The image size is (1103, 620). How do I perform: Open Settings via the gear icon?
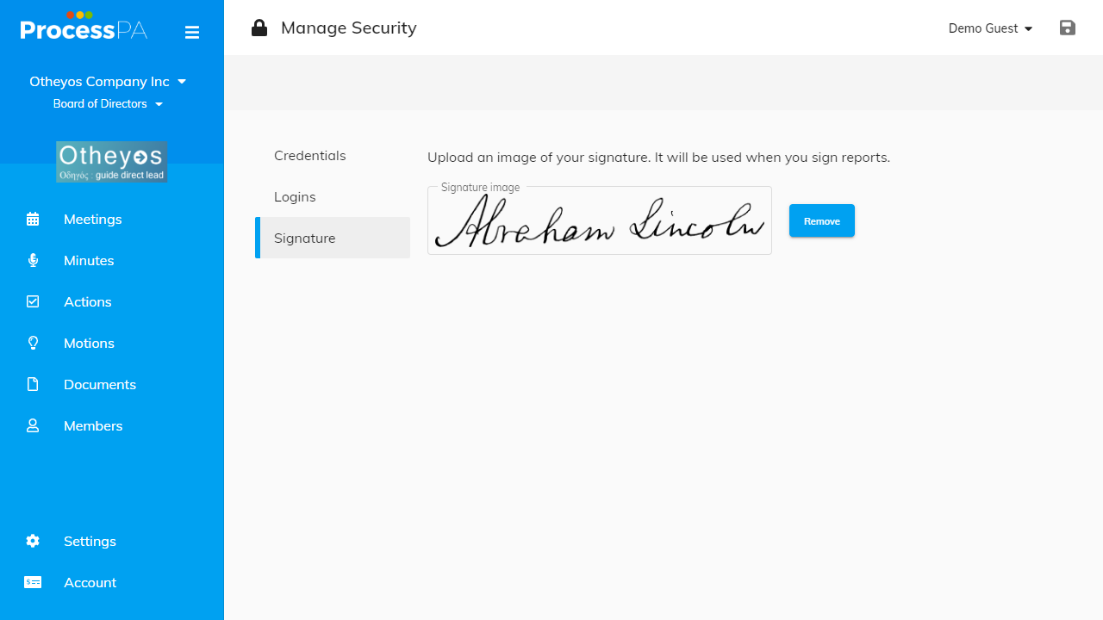33,541
